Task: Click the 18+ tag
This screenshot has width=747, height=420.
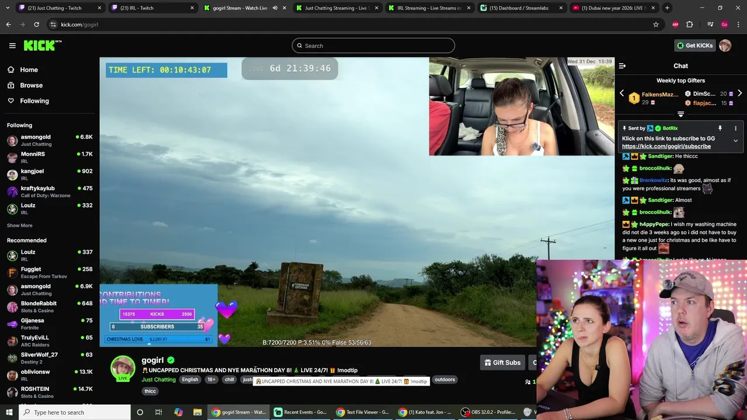Action: [211, 380]
